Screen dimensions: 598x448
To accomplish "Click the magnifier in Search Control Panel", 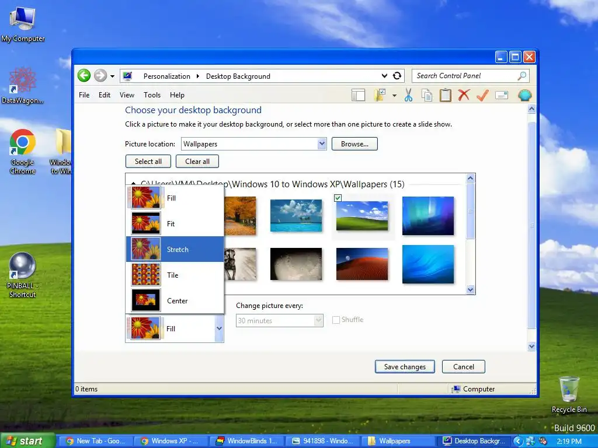I will coord(521,76).
